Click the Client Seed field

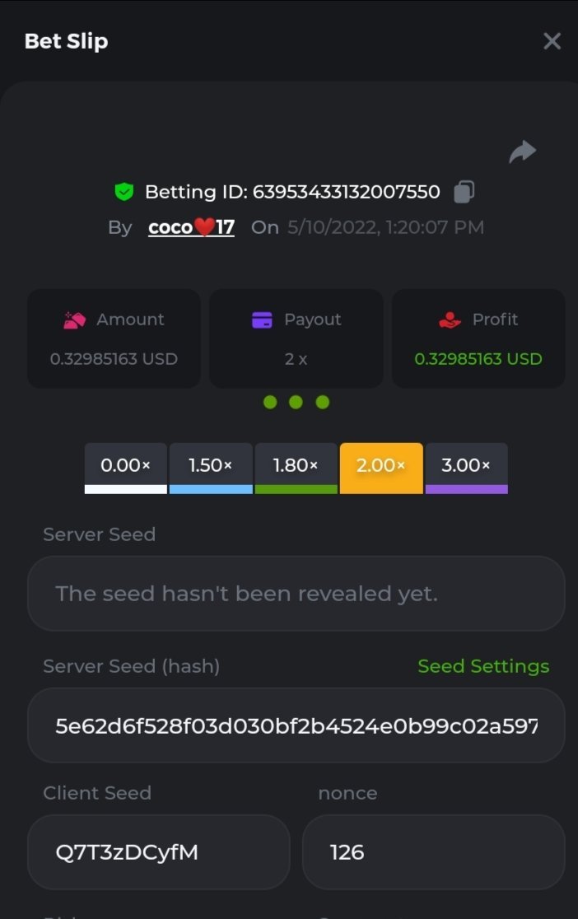[x=158, y=852]
